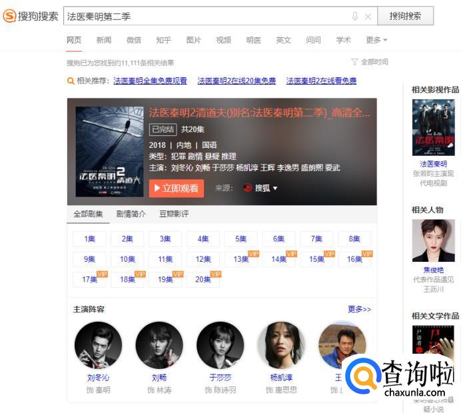Select the 全部剧集 tab
This screenshot has height=413, width=461.
coord(88,214)
